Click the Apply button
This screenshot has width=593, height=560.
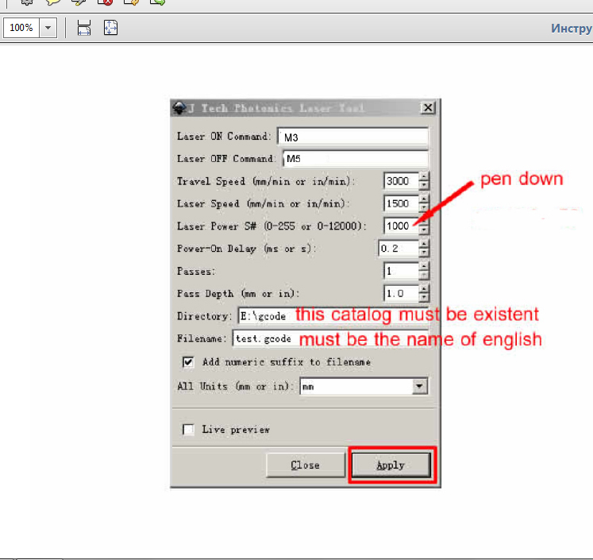(x=391, y=465)
